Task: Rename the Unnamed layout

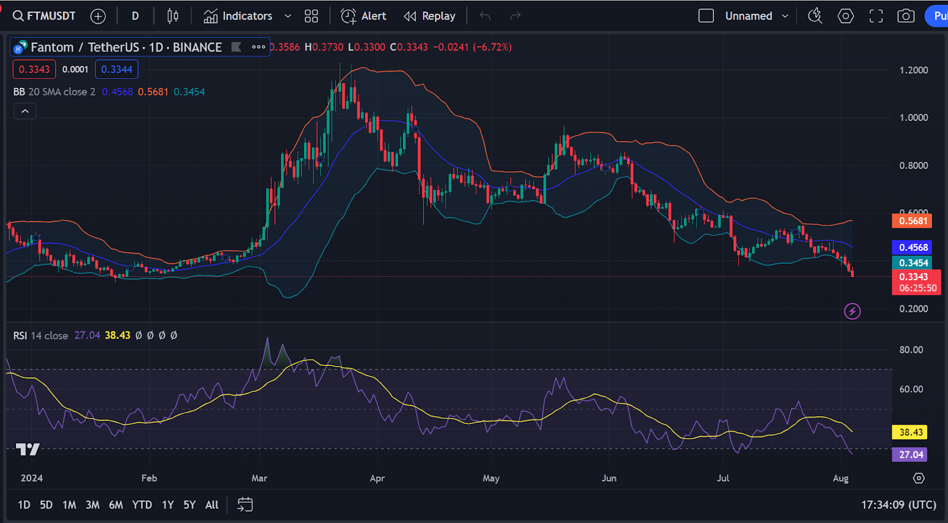Action: point(748,16)
